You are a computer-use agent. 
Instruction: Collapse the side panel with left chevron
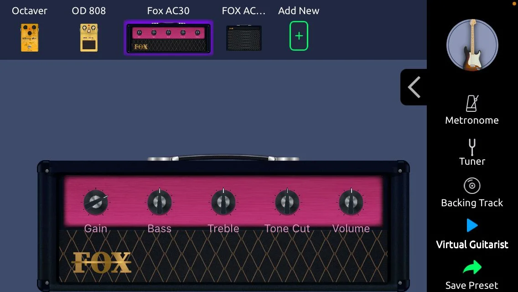(x=414, y=87)
